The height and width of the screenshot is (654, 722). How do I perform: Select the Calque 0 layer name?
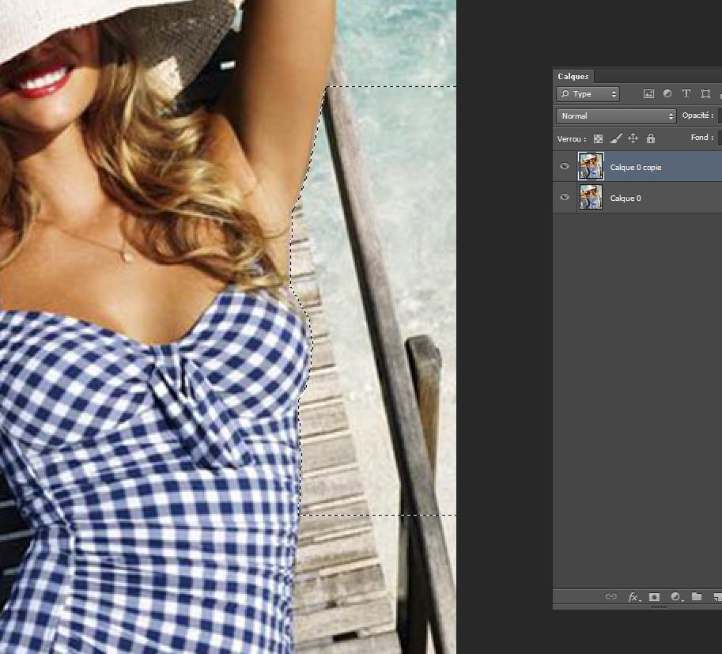click(626, 198)
